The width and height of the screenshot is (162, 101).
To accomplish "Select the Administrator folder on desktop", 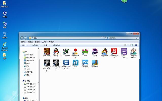I will (x=5, y=4).
